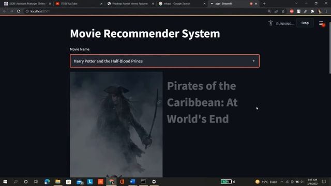This screenshot has width=331, height=186.
Task: Open the pen extension icon
Action: (306, 11)
